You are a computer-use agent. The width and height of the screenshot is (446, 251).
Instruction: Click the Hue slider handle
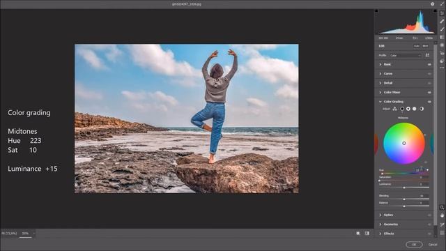pyautogui.click(x=383, y=174)
